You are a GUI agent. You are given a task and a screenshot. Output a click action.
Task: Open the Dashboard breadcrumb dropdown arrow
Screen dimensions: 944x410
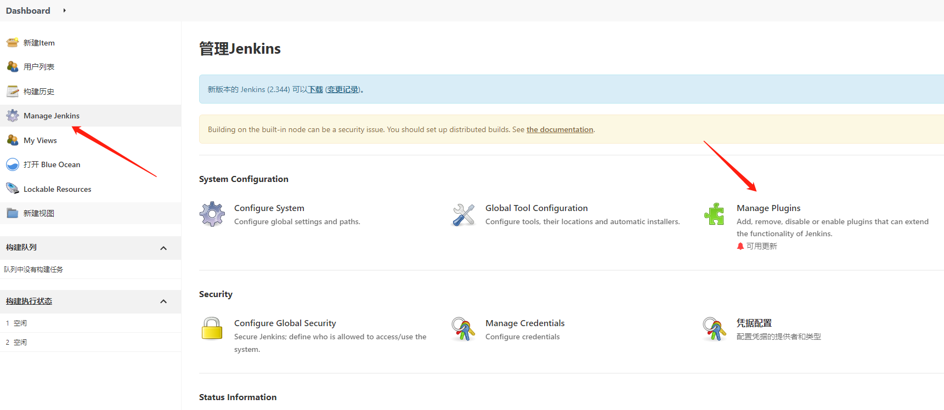(x=64, y=10)
